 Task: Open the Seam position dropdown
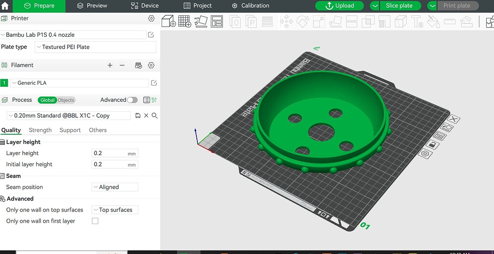[x=115, y=187]
